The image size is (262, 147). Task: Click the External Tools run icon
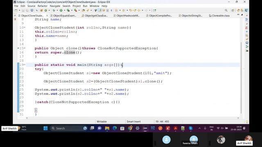point(75,10)
